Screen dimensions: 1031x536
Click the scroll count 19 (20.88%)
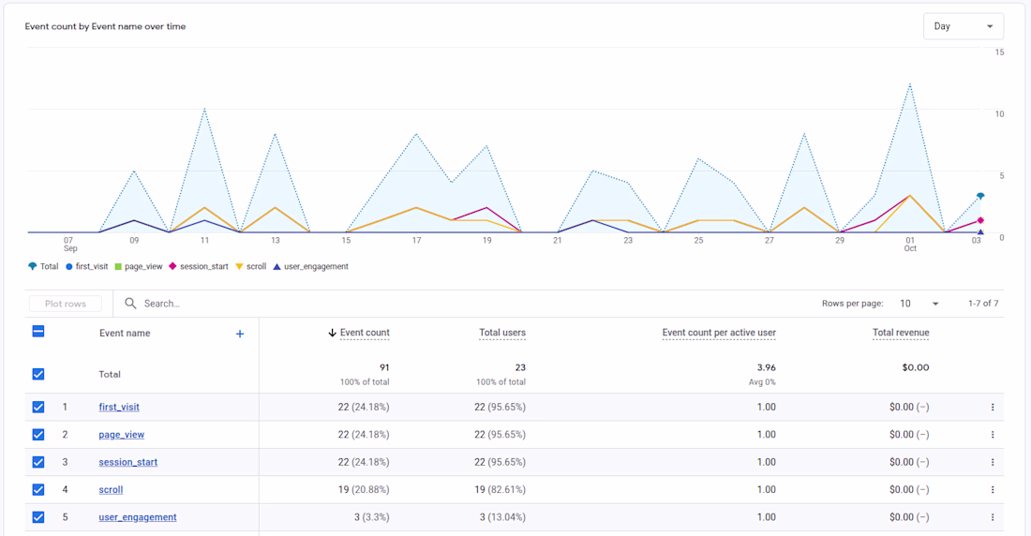(x=364, y=490)
